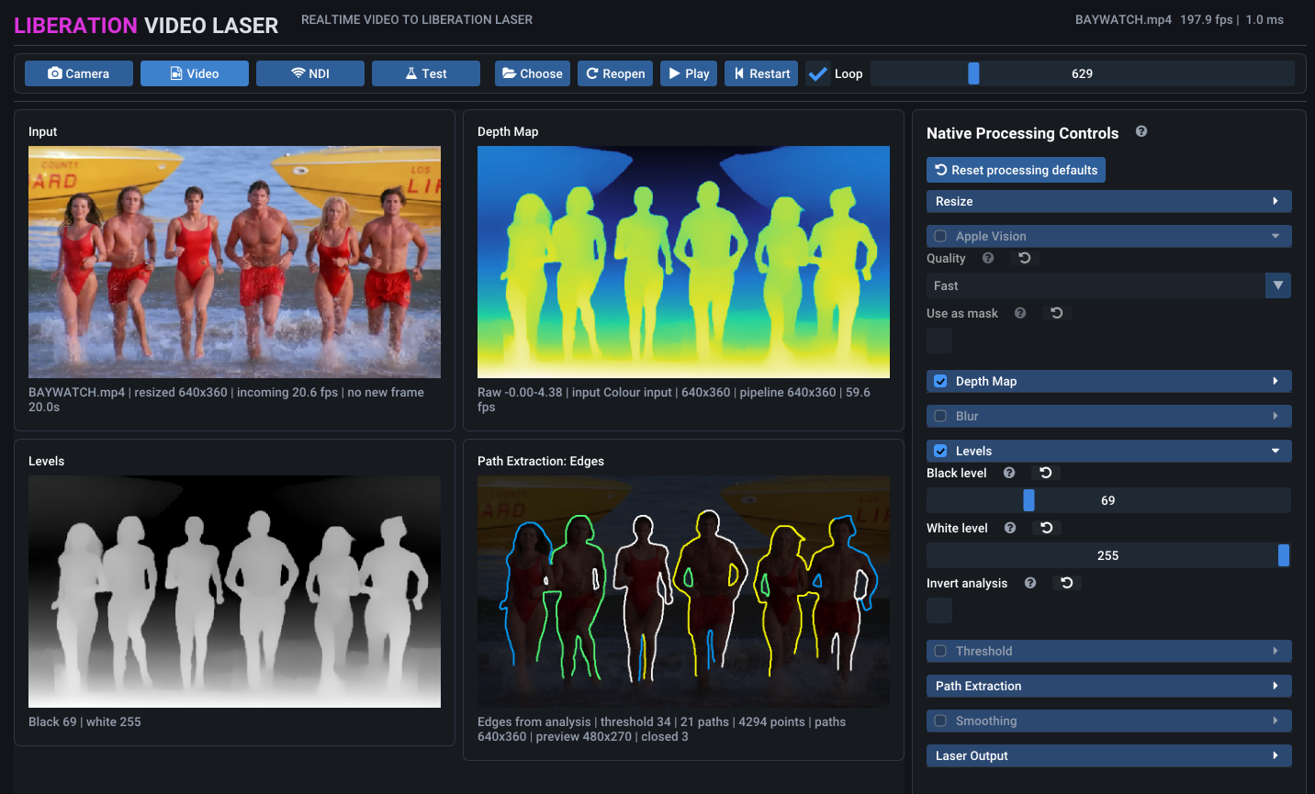Play the video
The image size is (1315, 794).
(x=689, y=73)
